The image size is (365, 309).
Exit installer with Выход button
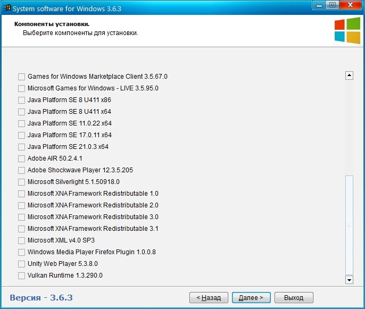294,298
